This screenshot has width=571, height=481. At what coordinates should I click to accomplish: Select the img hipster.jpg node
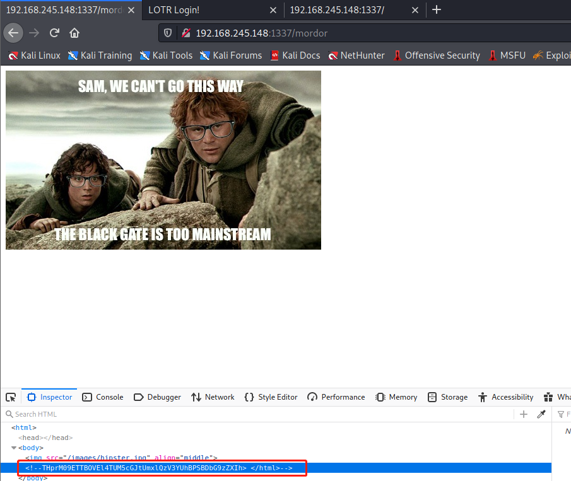pos(121,458)
